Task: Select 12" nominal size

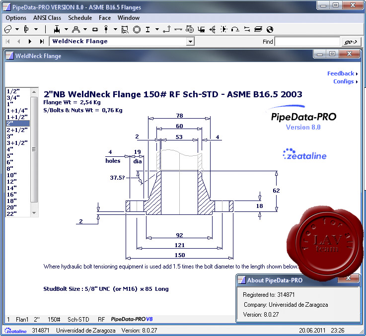Action: [18, 181]
